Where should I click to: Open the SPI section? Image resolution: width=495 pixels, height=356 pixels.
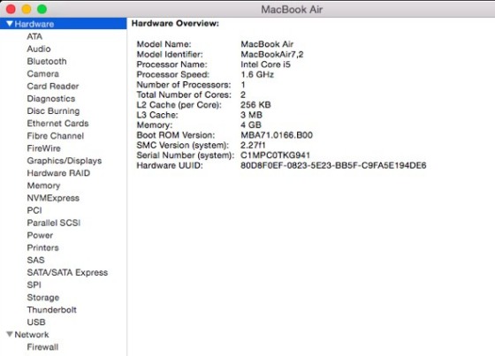tap(34, 285)
